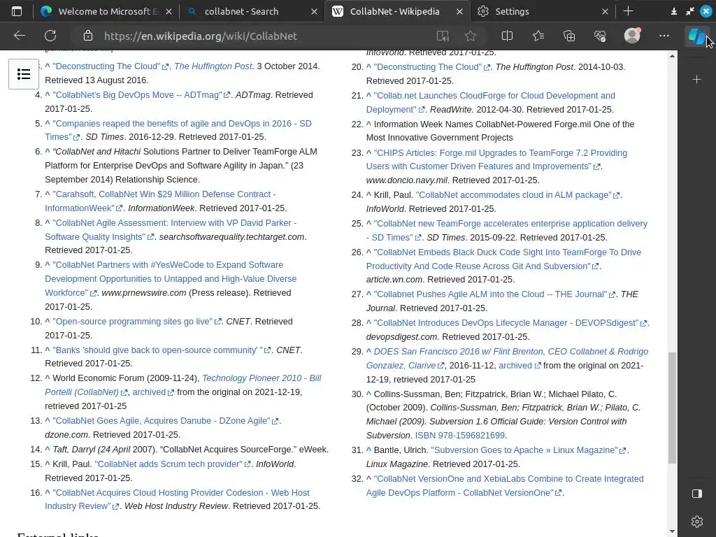Open "CollabNet's Big DevOps Move -- ADTmag" link
The width and height of the screenshot is (716, 537).
point(137,95)
